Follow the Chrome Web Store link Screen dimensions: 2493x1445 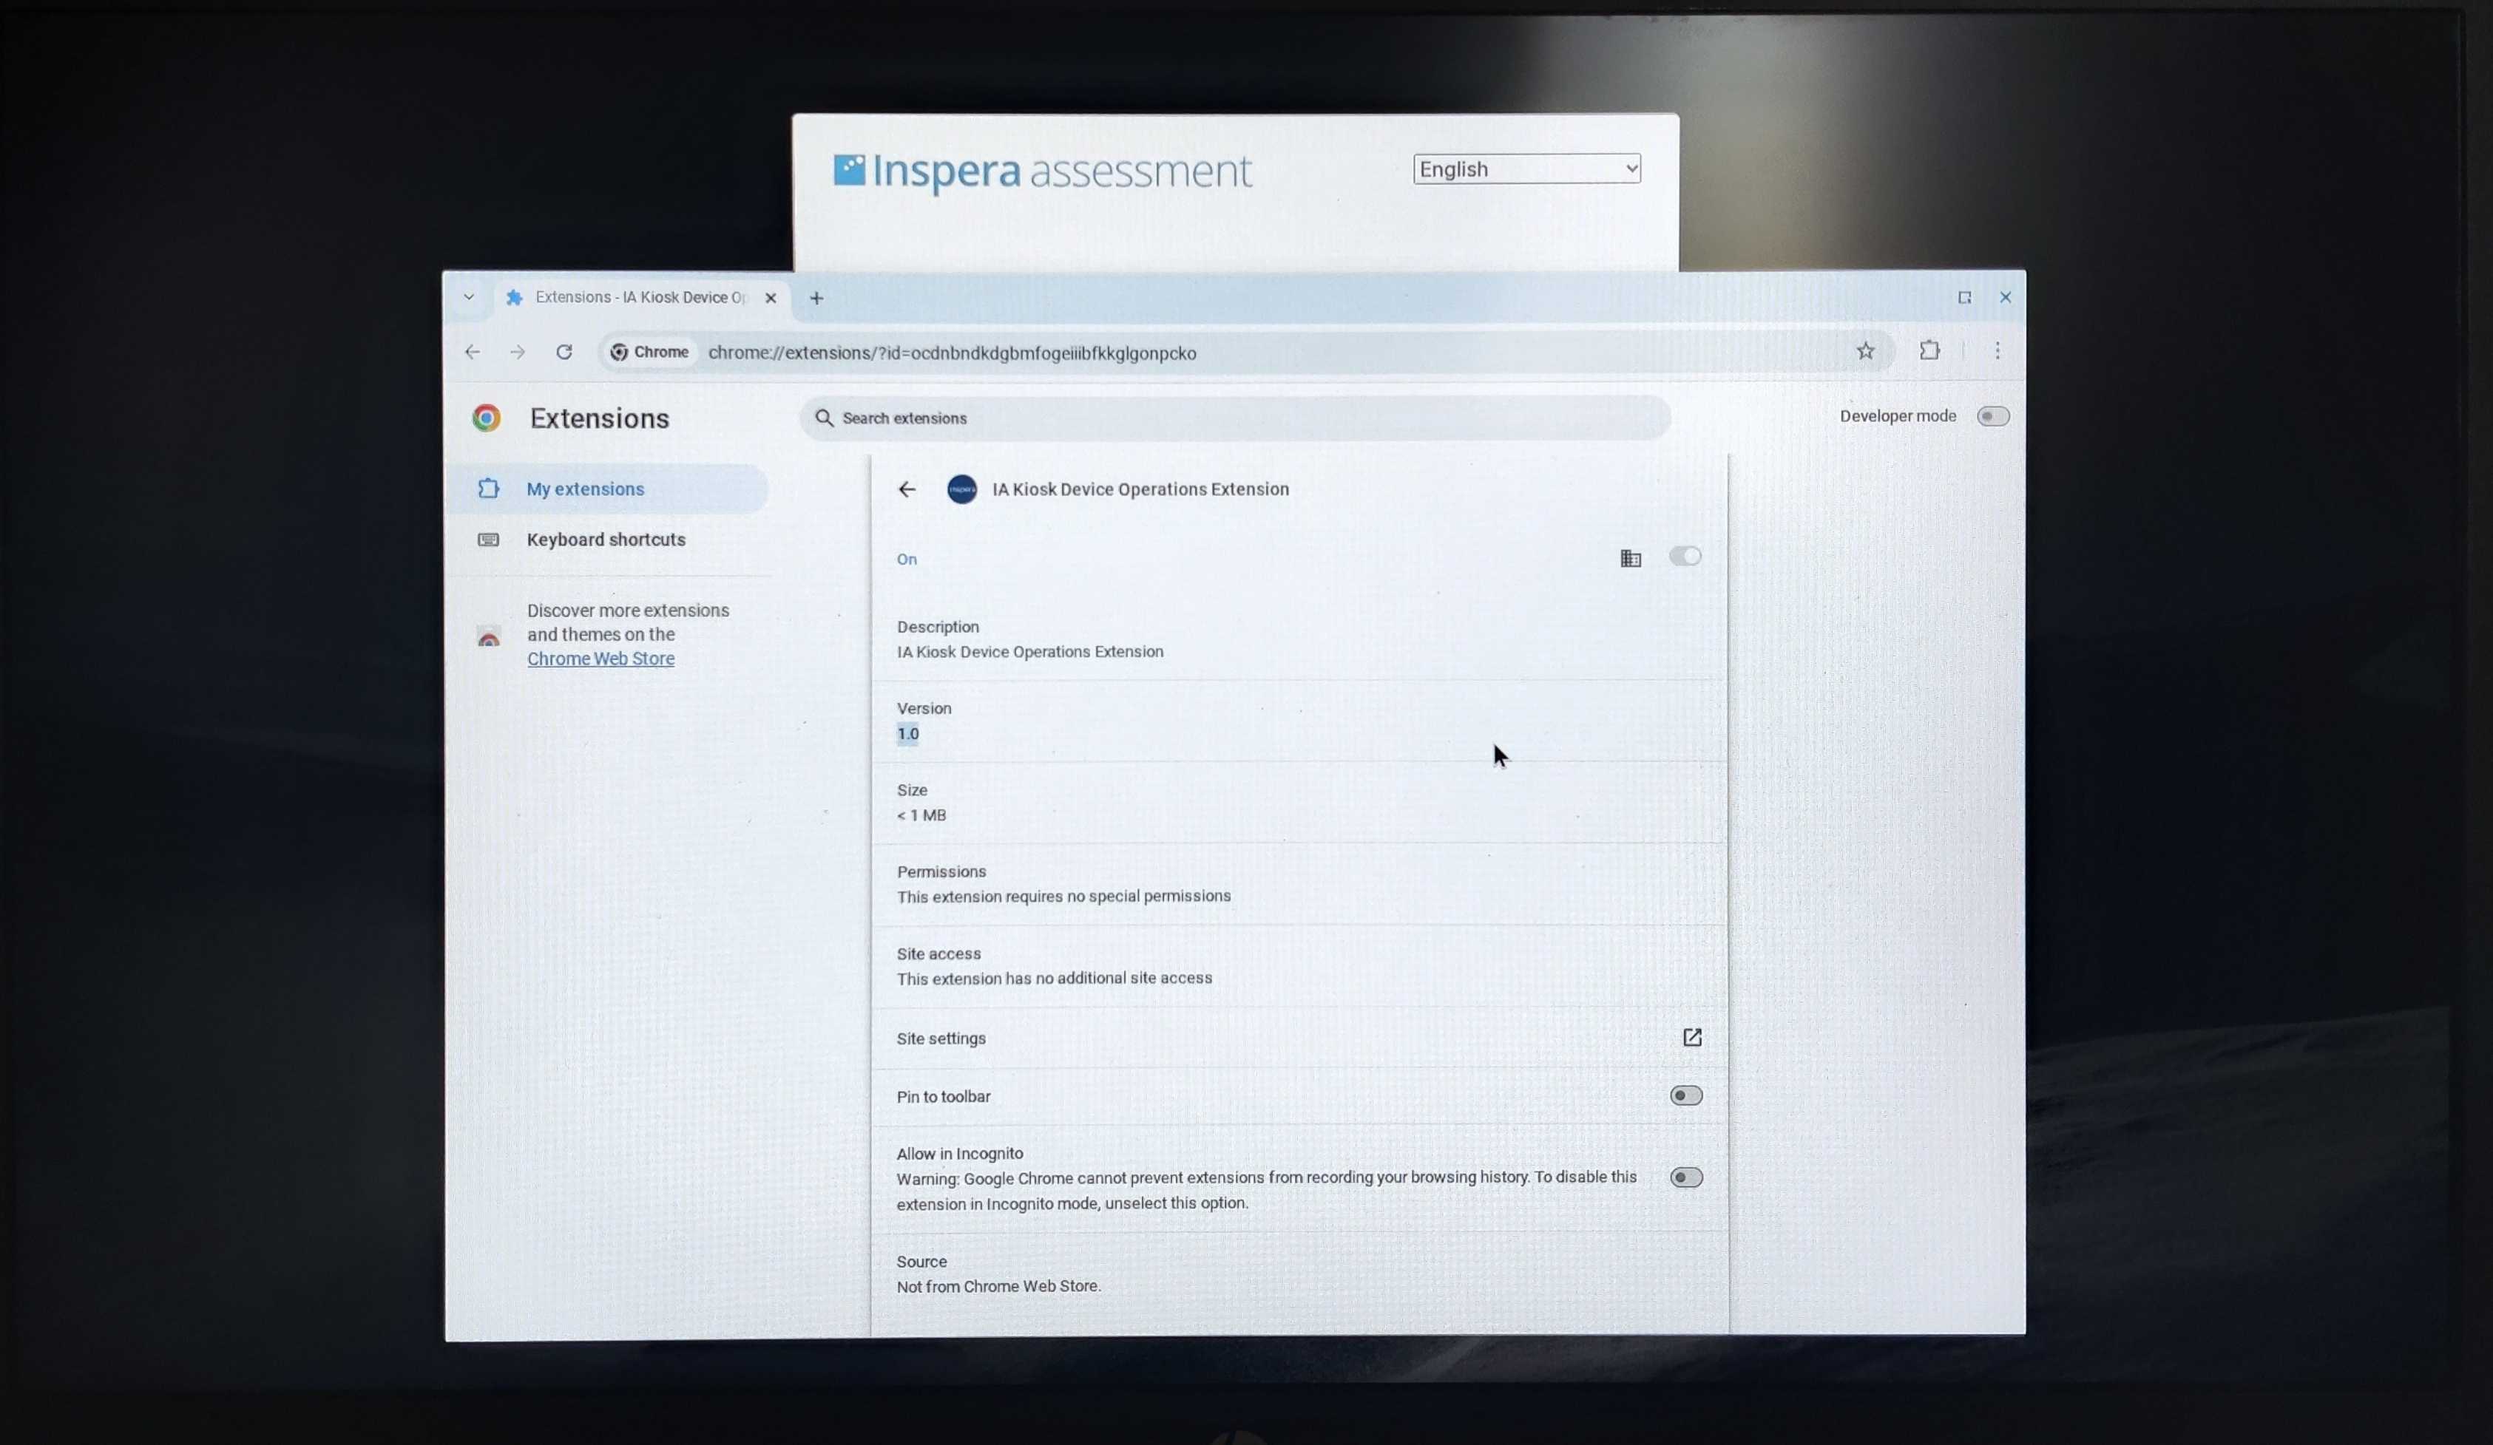coord(601,659)
